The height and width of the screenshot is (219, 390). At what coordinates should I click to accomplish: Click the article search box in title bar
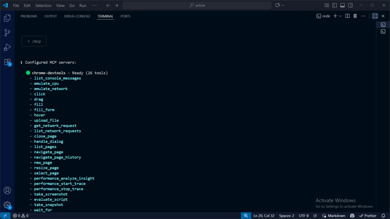click(197, 5)
